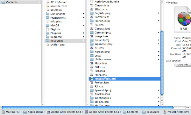Select the Japanese.lproj folder

(x=103, y=44)
